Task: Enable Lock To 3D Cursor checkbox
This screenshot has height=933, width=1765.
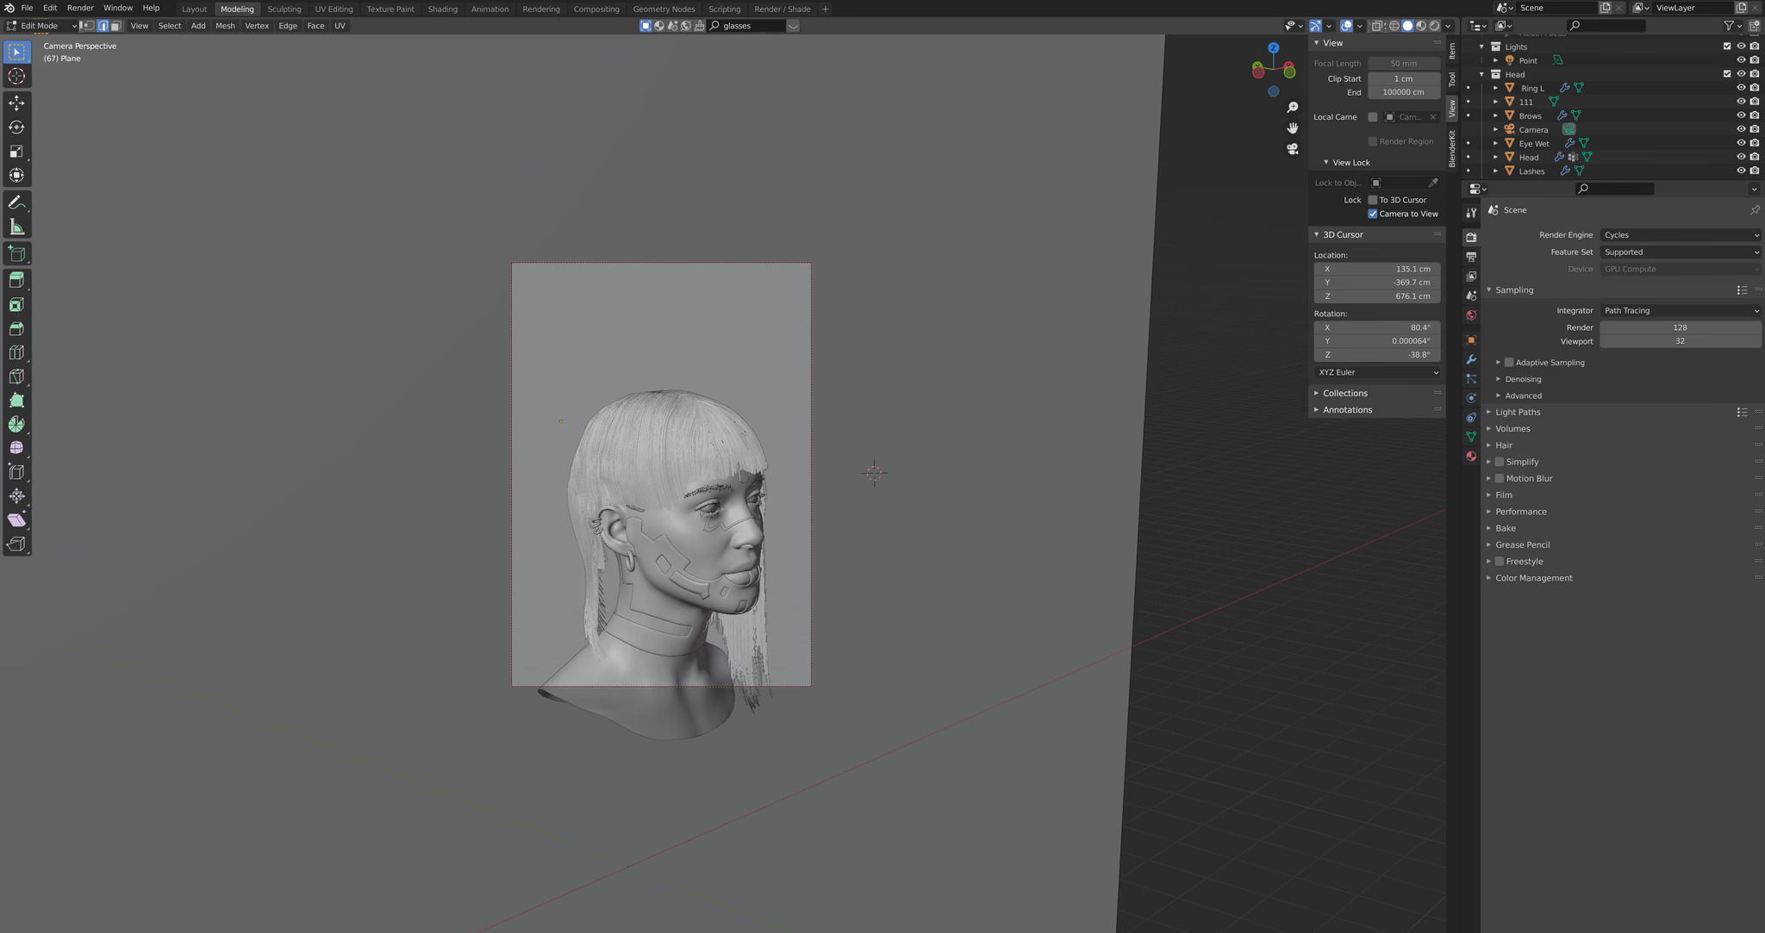Action: click(x=1373, y=200)
